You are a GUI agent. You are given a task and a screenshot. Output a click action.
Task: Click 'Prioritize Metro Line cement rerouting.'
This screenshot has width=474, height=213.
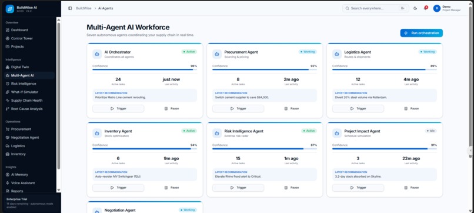pos(121,98)
